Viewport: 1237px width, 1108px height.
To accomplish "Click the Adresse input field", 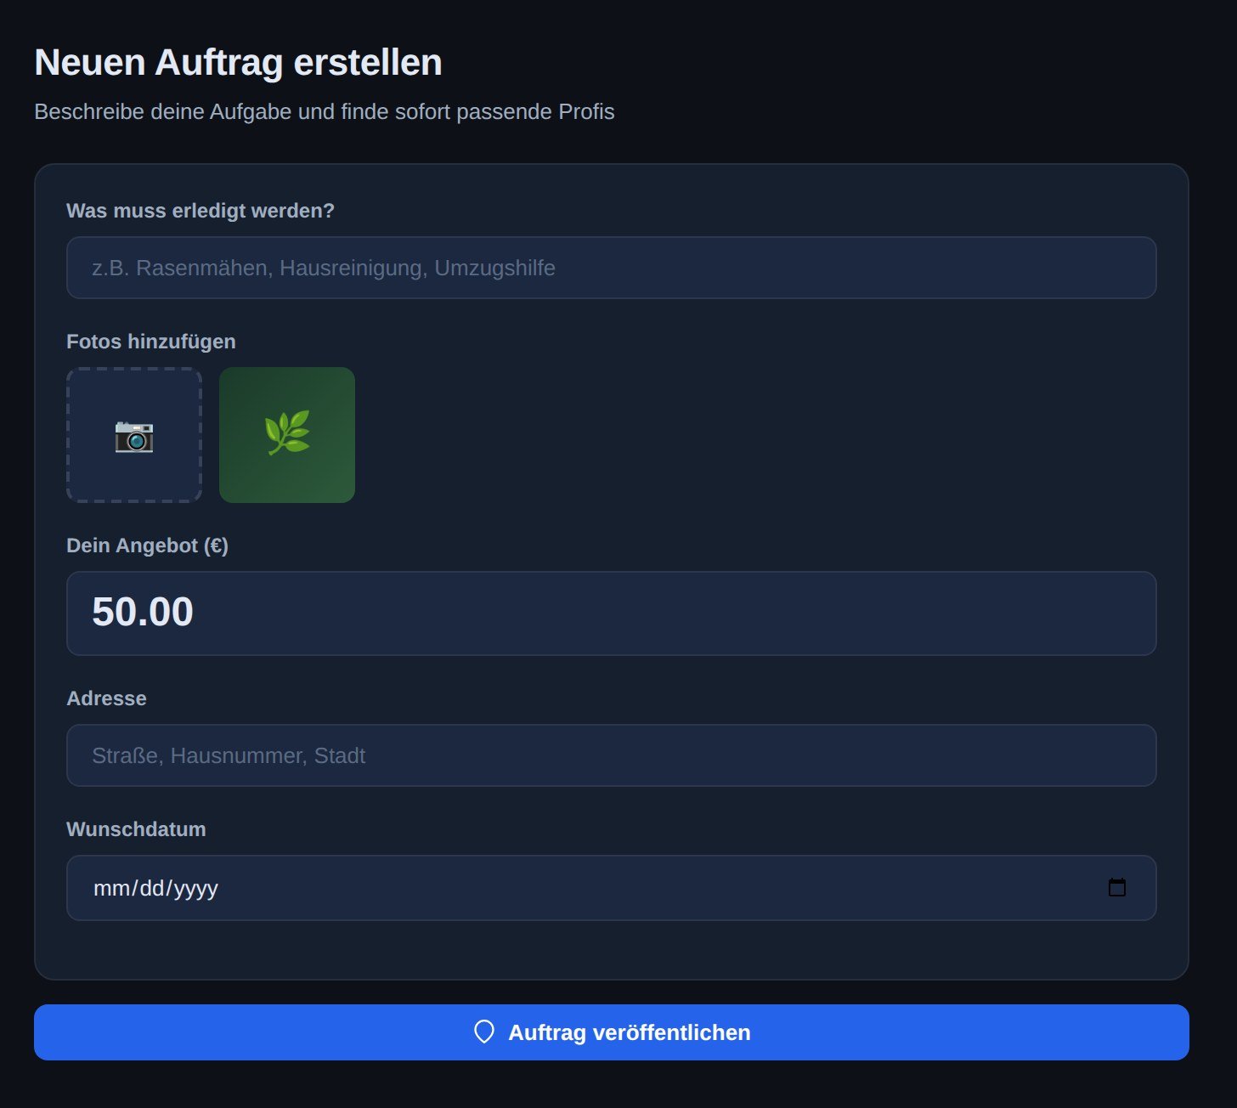I will point(612,755).
